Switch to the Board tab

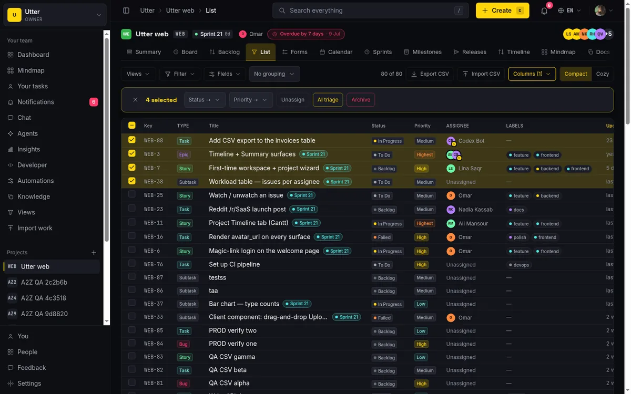[x=185, y=52]
